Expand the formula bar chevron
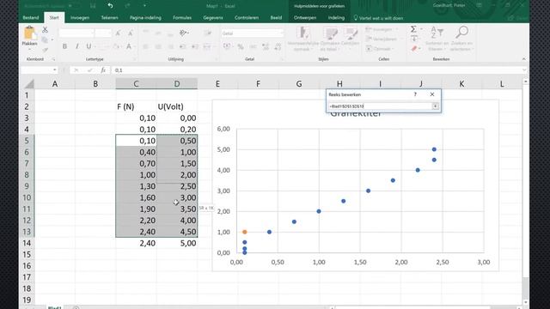 click(x=524, y=70)
